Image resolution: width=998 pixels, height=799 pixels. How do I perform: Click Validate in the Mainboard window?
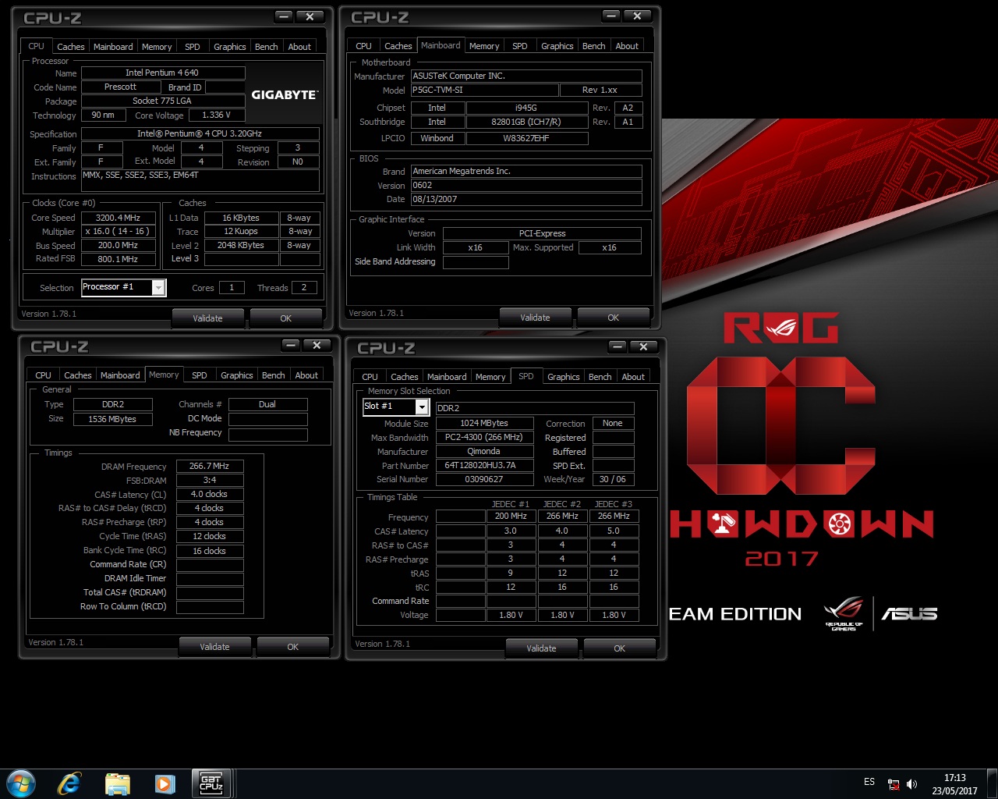(535, 318)
